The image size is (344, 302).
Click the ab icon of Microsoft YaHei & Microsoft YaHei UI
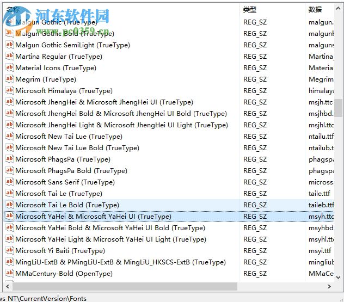(9, 216)
